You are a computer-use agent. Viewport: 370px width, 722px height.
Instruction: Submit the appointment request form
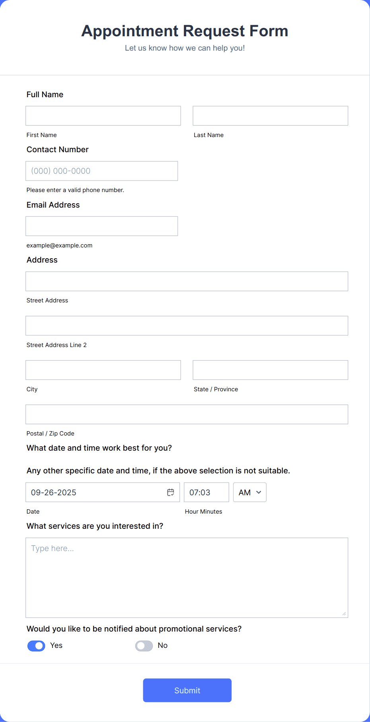[x=187, y=690]
